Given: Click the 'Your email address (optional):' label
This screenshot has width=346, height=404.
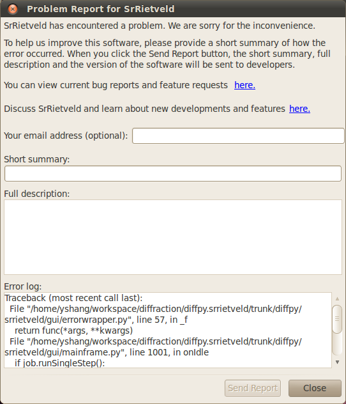Looking at the screenshot, I should [x=66, y=136].
